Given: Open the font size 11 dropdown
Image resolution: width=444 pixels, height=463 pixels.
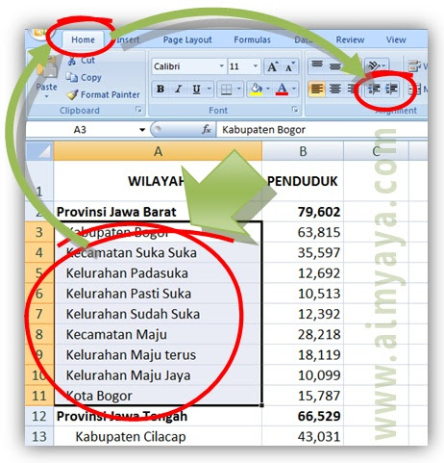Looking at the screenshot, I should [256, 66].
